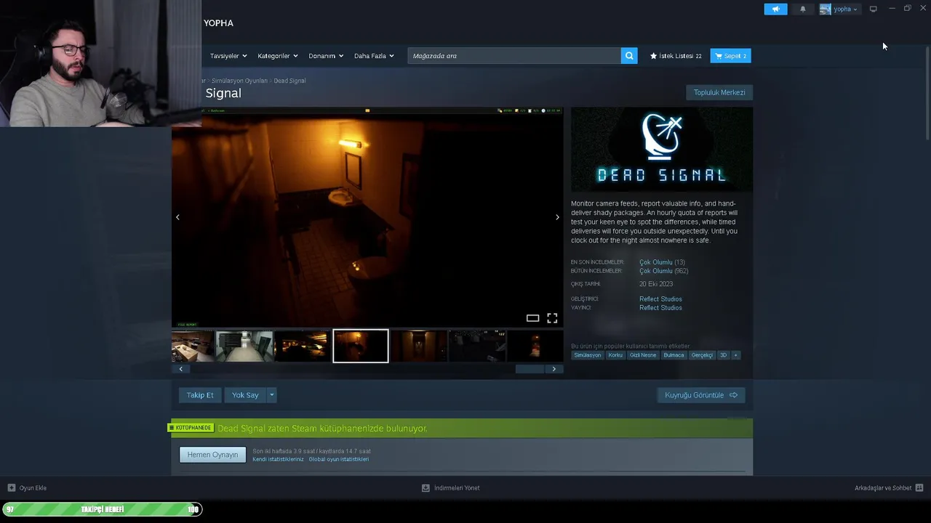Enter fullscreen on the screenshot viewer
This screenshot has height=523, width=931.
tap(552, 318)
